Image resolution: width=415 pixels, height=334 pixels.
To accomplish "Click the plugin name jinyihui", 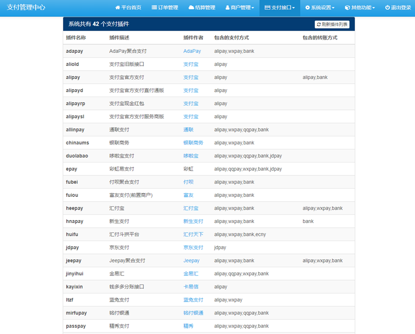I will point(74,273).
